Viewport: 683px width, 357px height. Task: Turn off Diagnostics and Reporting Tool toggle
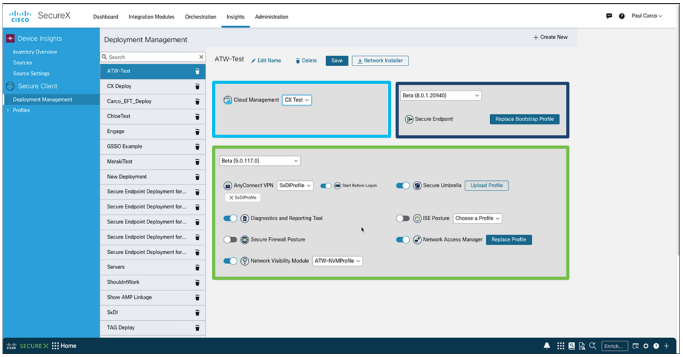(x=230, y=218)
